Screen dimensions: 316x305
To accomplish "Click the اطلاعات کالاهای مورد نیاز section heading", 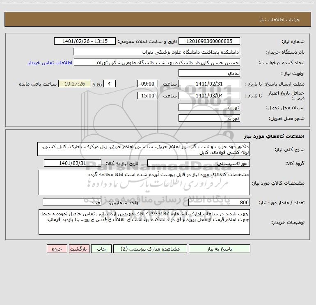I will [274, 136].
